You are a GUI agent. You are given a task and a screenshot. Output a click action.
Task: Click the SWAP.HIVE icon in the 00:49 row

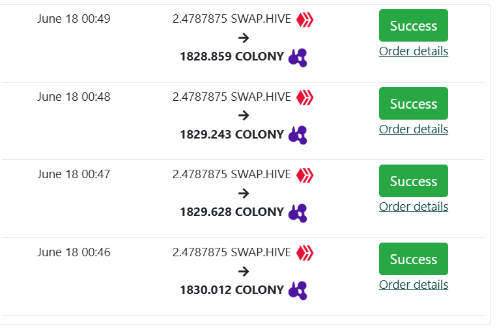click(305, 20)
